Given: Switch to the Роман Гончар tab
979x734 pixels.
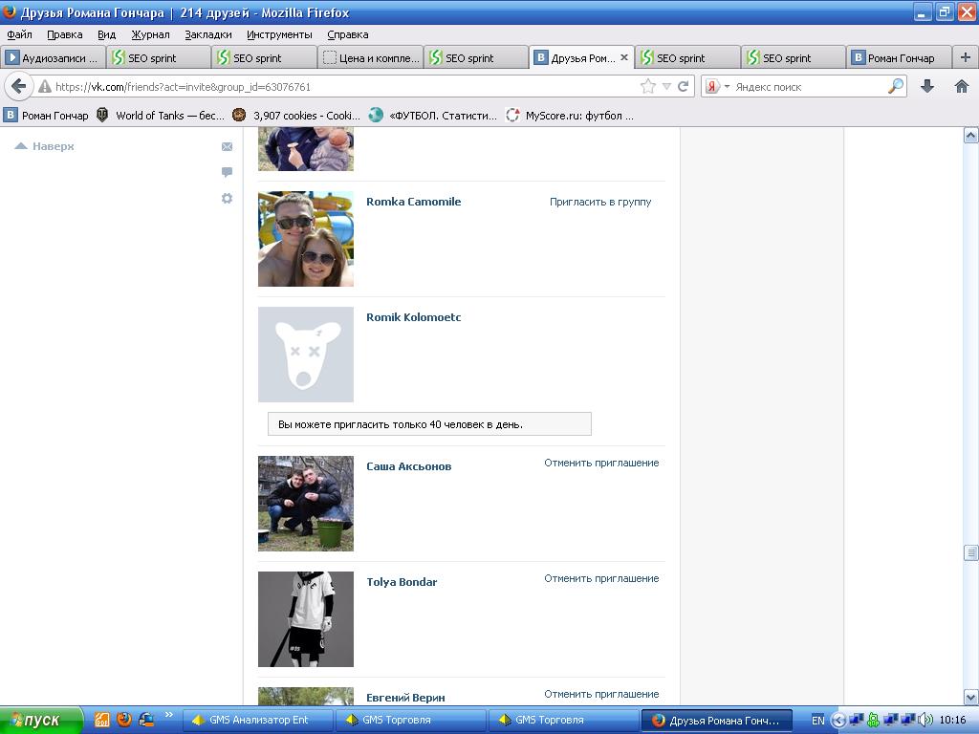Looking at the screenshot, I should (x=899, y=58).
